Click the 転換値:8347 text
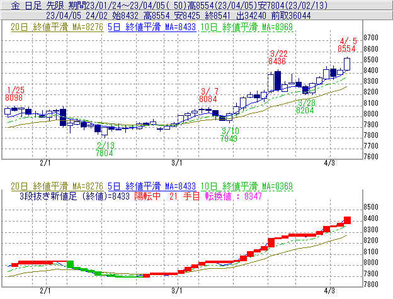Image resolution: width=393 pixels, height=299 pixels. (x=233, y=196)
